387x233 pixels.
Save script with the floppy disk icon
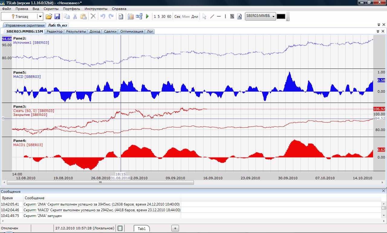click(57, 17)
